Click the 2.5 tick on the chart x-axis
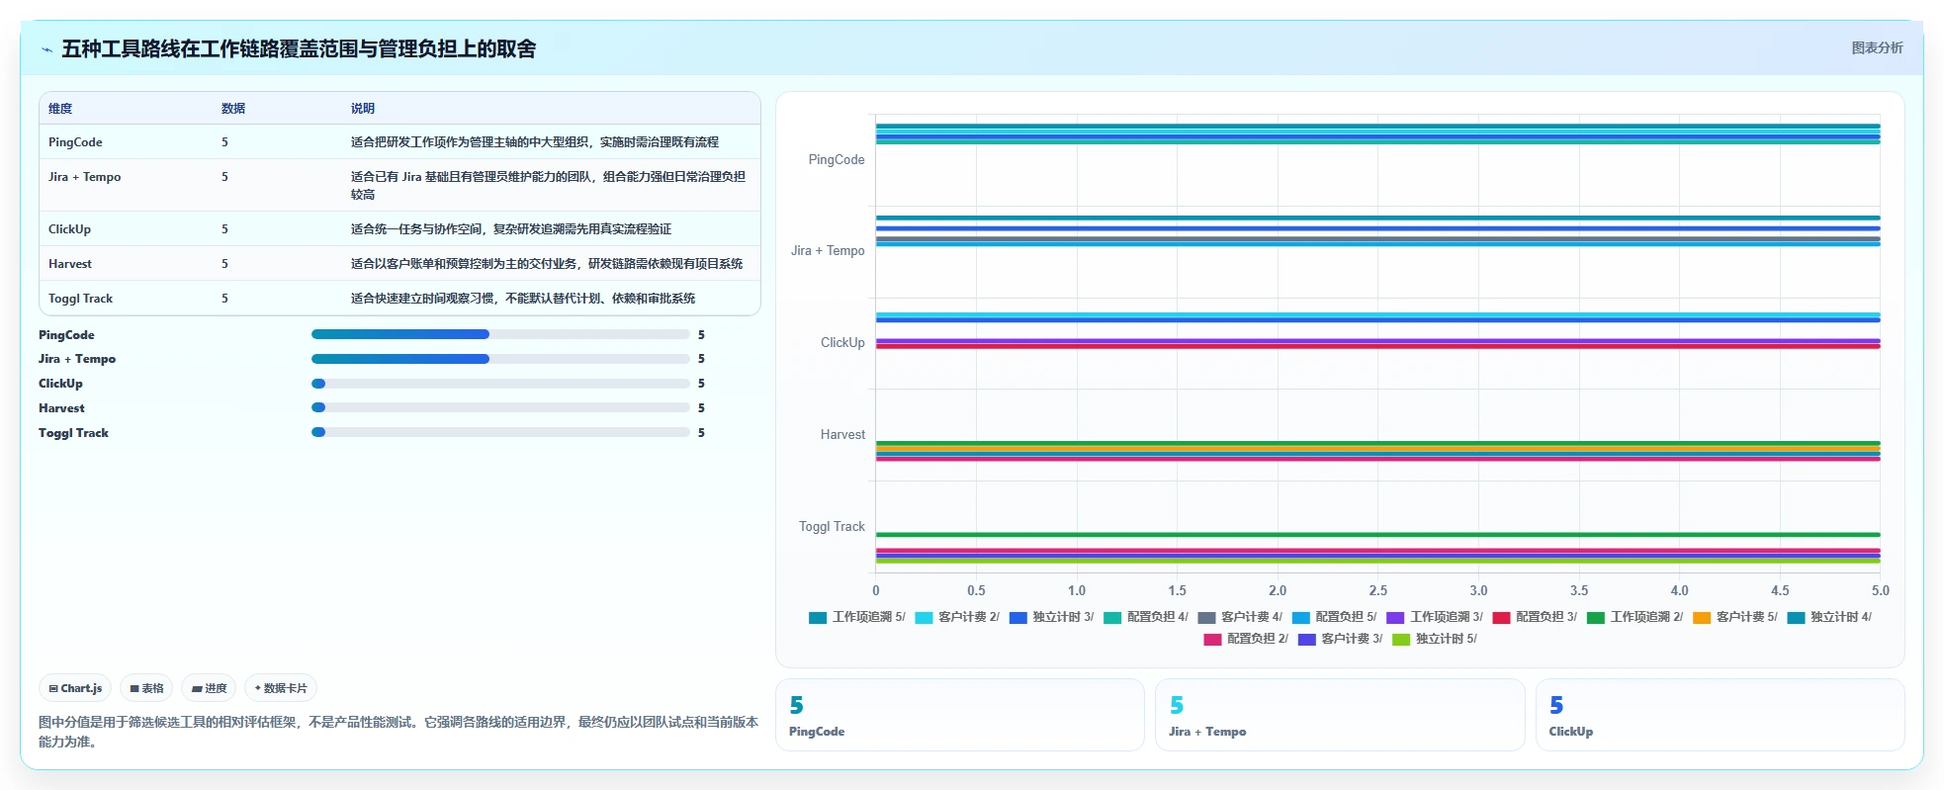Image resolution: width=1944 pixels, height=790 pixels. (1378, 590)
